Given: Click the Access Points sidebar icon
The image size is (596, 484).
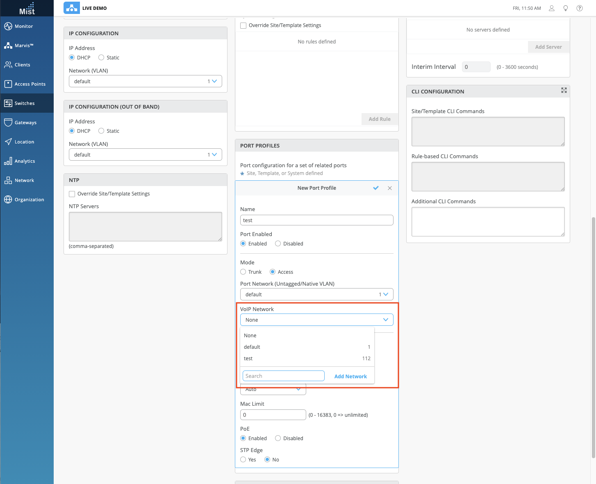Looking at the screenshot, I should (8, 84).
